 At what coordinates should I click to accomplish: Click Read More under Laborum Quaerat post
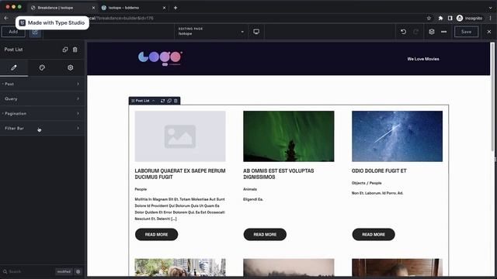(156, 234)
